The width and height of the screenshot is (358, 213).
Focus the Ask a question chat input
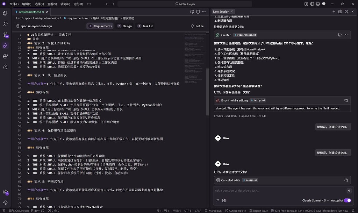coord(280,191)
